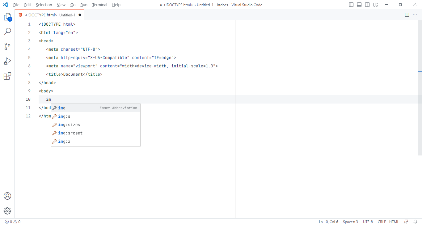The width and height of the screenshot is (422, 225).
Task: Click UTF-8 encoding in status bar
Action: click(x=368, y=222)
